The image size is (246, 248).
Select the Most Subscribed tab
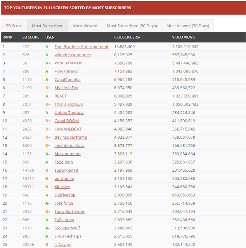point(48,26)
